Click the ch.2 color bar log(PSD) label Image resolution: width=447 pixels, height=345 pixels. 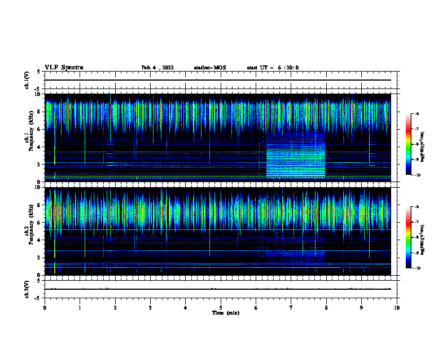[422, 240]
